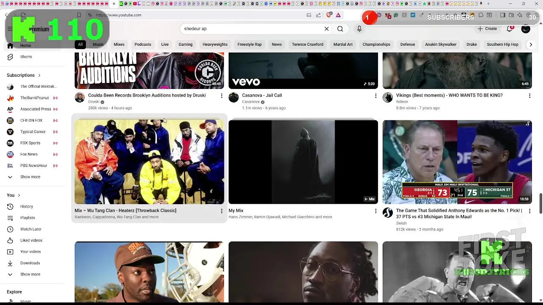Click the browser bookmark icon
543x305 pixels.
[79, 15]
